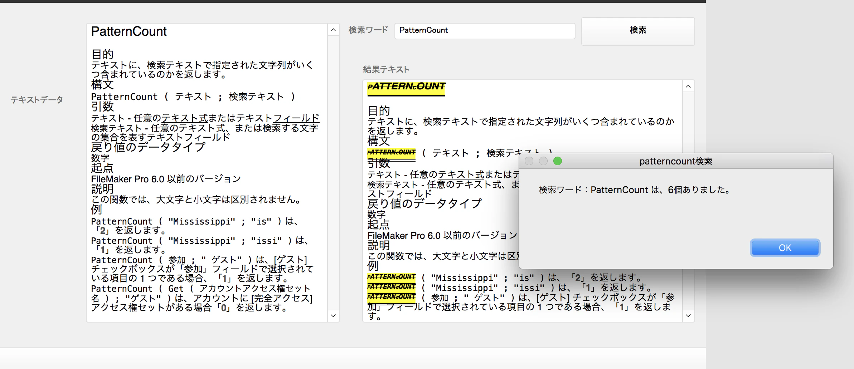The width and height of the screenshot is (854, 369).
Task: Click the 結果テキスト label
Action: click(386, 69)
